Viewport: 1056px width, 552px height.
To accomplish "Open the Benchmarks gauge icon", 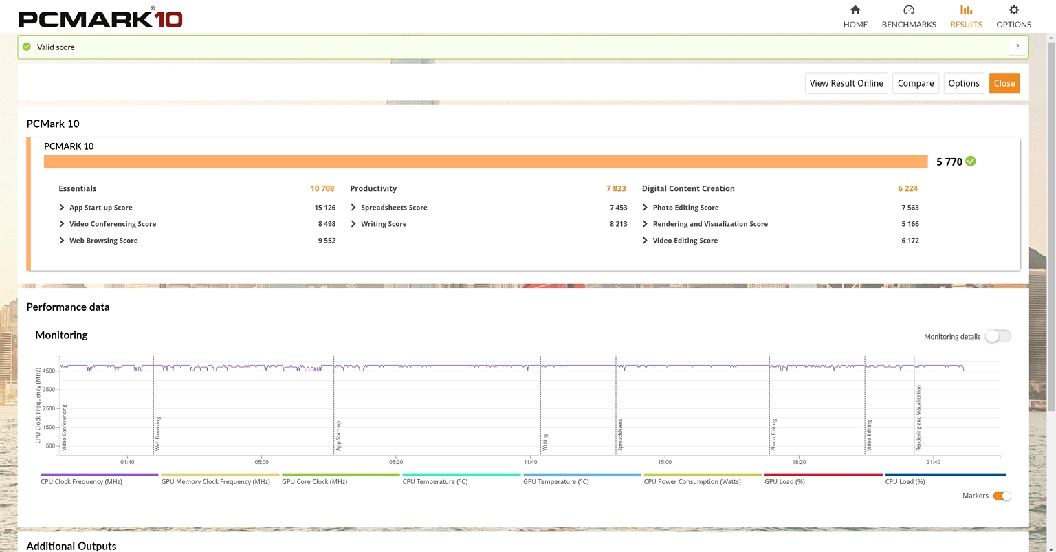I will 909,10.
